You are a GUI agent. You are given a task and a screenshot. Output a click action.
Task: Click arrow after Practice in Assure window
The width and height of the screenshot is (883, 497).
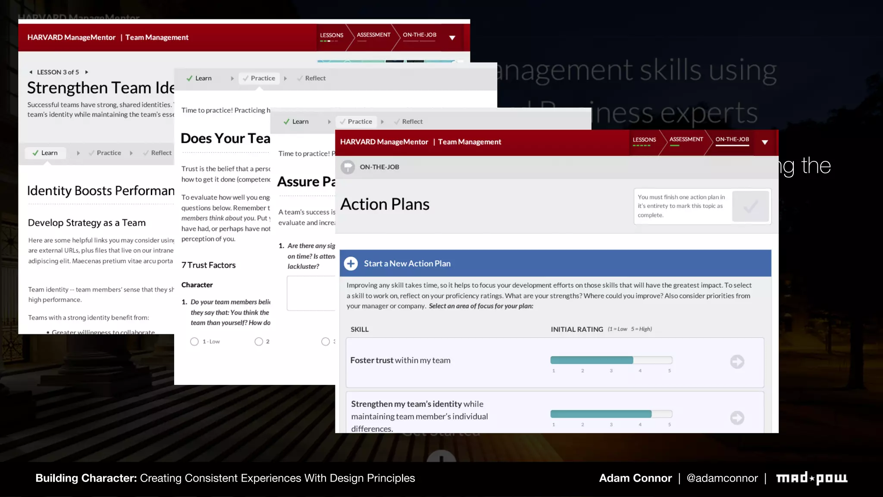coord(382,122)
